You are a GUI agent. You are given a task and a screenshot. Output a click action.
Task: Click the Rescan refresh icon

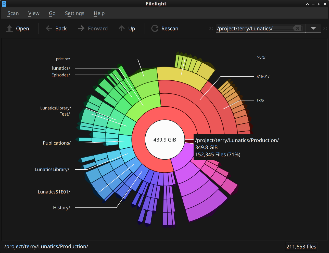pos(155,28)
